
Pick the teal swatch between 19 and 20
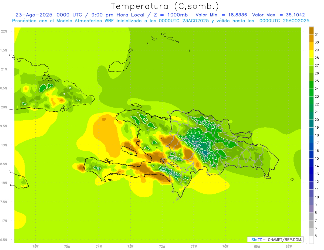(311, 124)
